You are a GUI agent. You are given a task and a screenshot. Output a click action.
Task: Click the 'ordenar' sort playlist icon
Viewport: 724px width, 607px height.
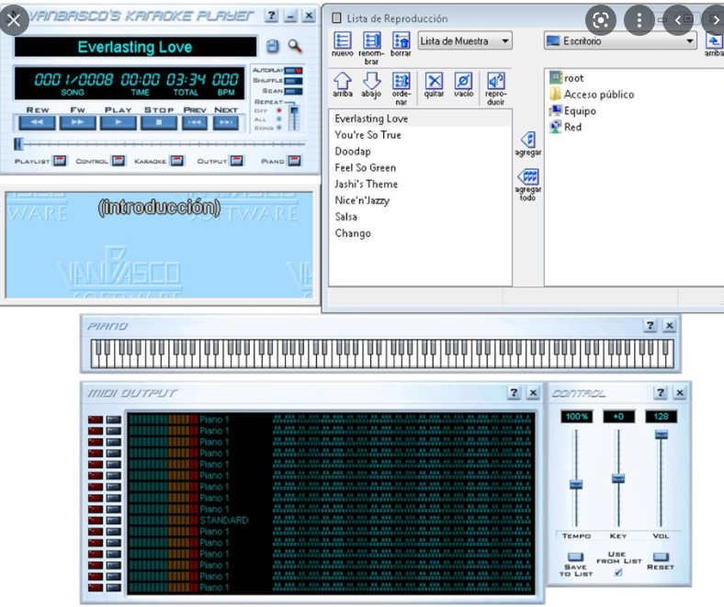tap(401, 81)
